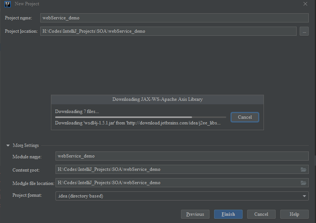Edit the Project name field
Viewport: 316px width, 223px height.
[174, 18]
